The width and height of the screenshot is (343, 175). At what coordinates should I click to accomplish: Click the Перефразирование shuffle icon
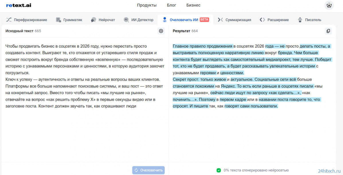(9, 20)
